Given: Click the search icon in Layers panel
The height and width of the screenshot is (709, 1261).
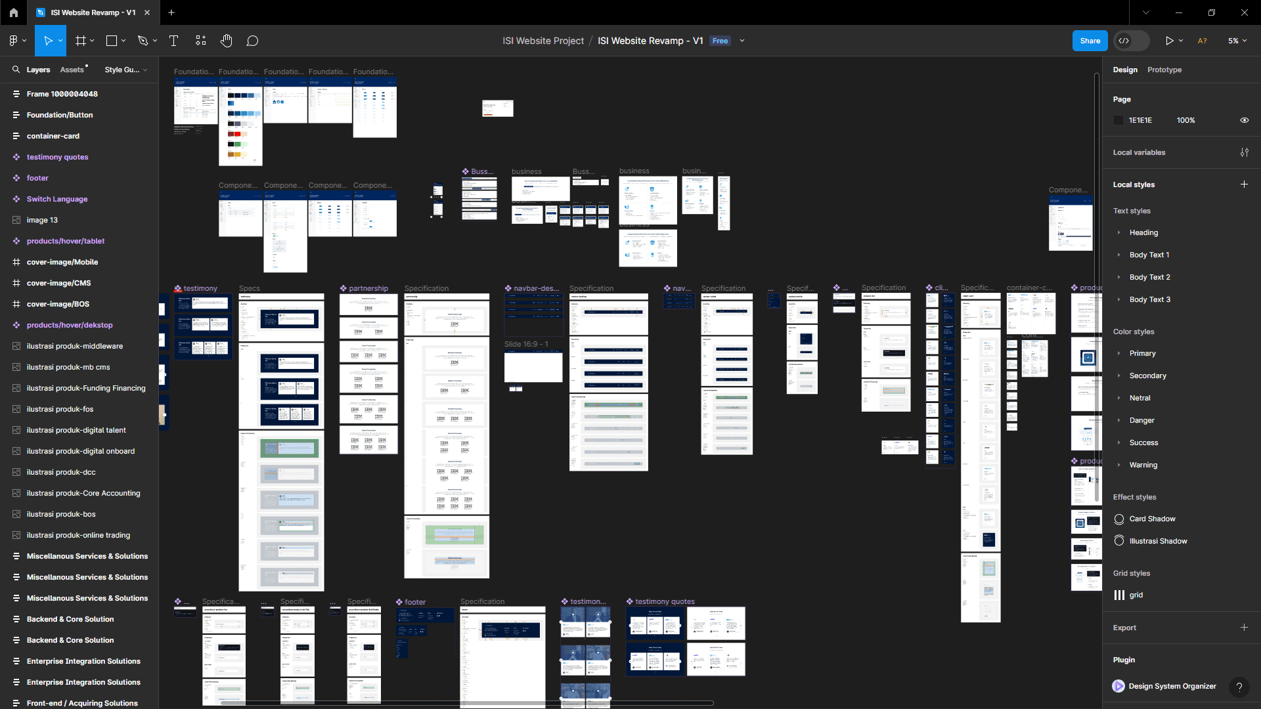Looking at the screenshot, I should click(x=16, y=70).
